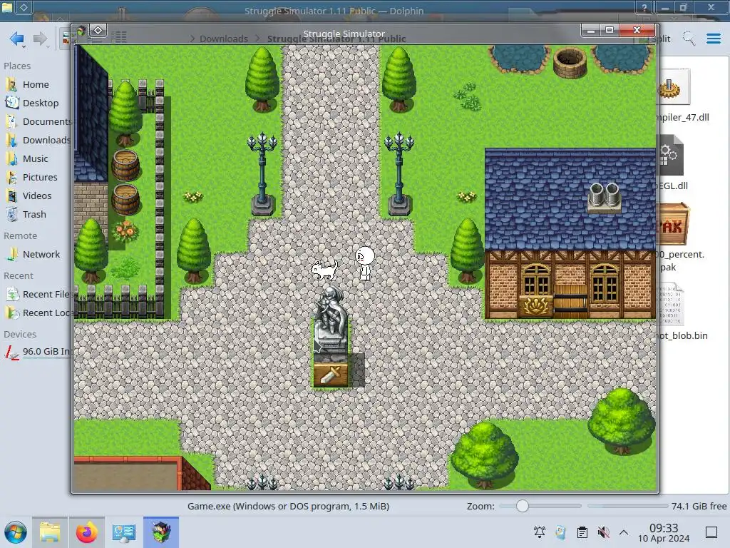730x548 pixels.
Task: Click the white round-headed player character
Action: pos(365,263)
